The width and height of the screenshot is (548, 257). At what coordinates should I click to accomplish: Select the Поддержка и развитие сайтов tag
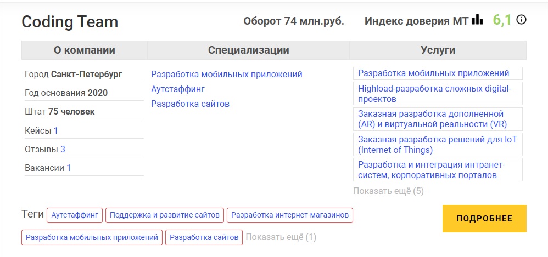point(165,215)
